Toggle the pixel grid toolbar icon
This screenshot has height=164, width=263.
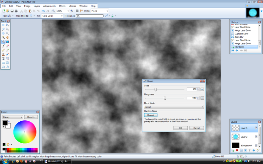click(x=77, y=11)
